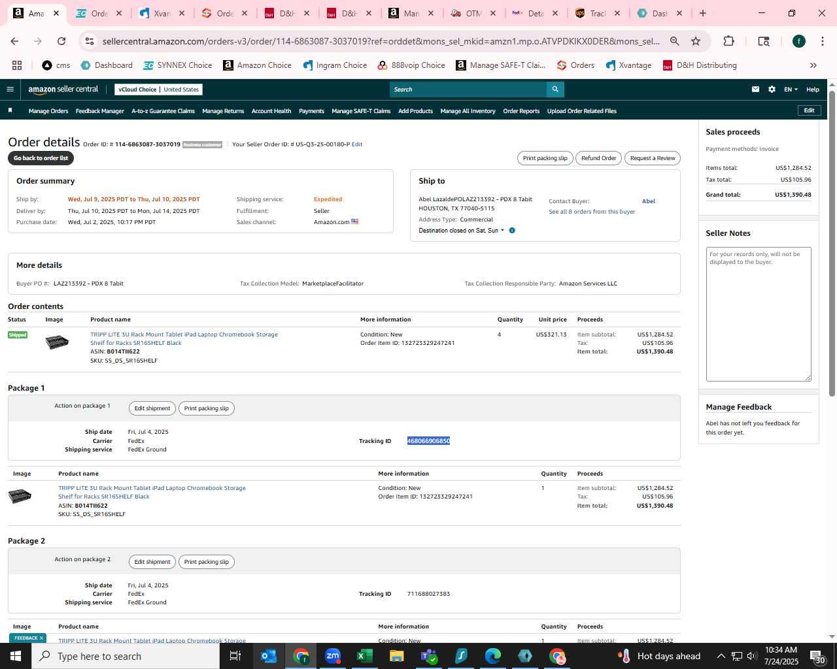The width and height of the screenshot is (837, 669).
Task: Click the search magnifier button
Action: coord(555,90)
